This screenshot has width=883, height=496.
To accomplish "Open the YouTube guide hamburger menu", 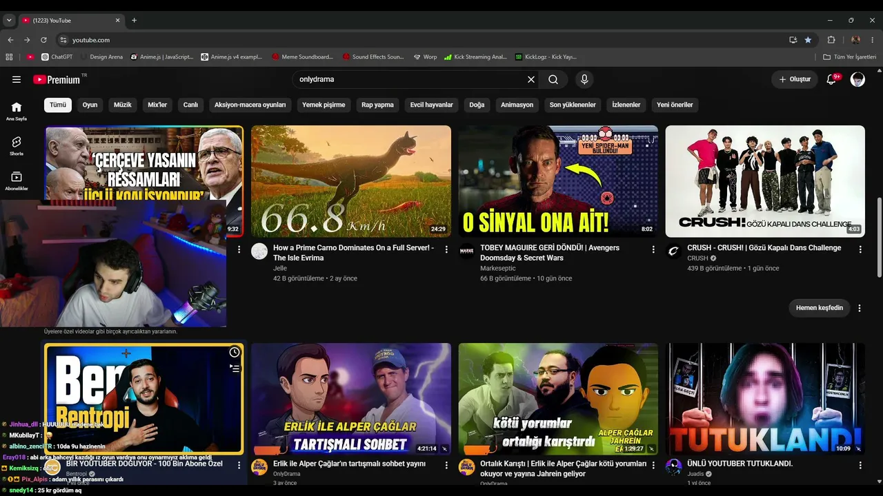I will 17,79.
